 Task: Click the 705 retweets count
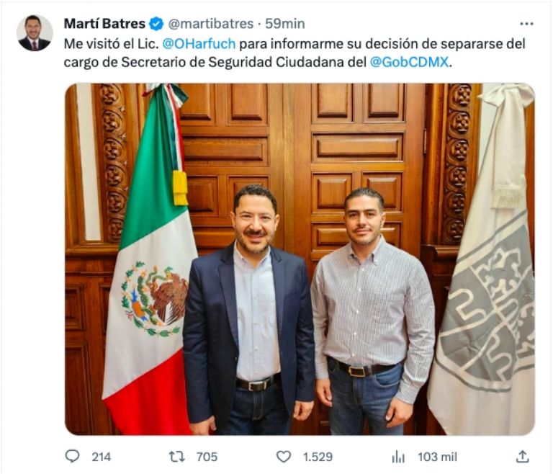207,457
